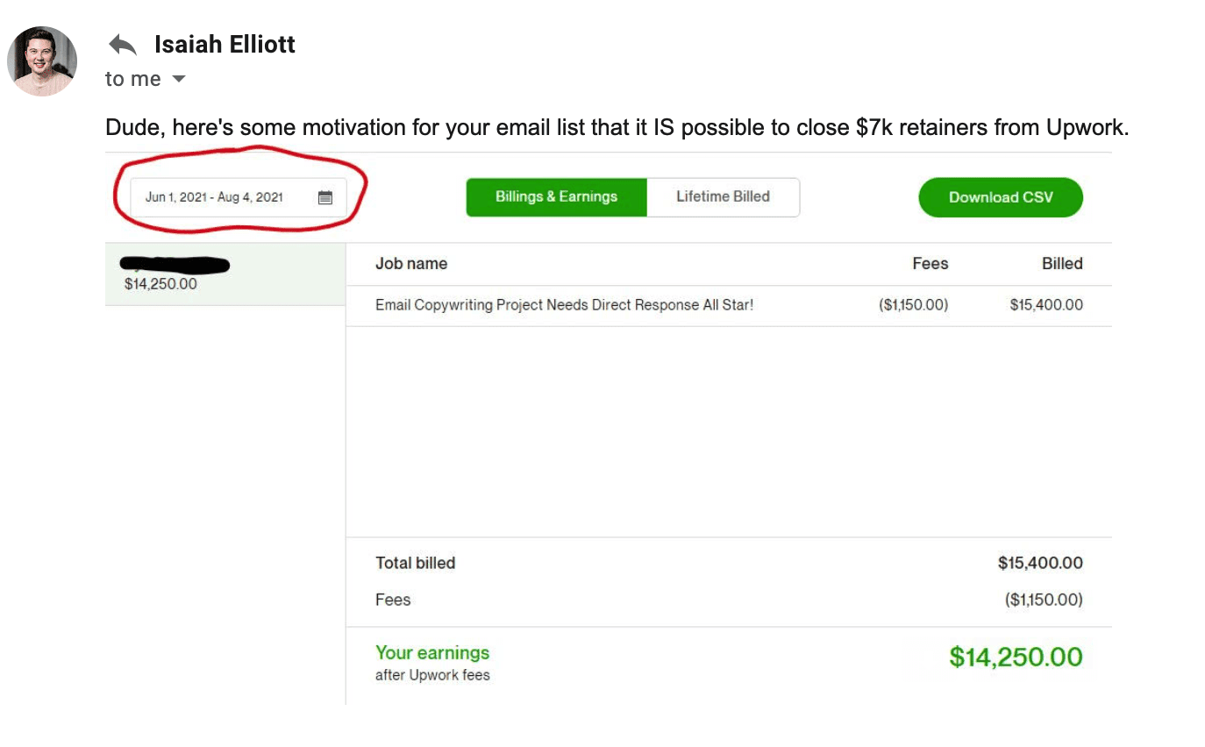Switch to the Lifetime Billed tab
Screen dimensions: 1205x747
pyautogui.click(x=723, y=196)
